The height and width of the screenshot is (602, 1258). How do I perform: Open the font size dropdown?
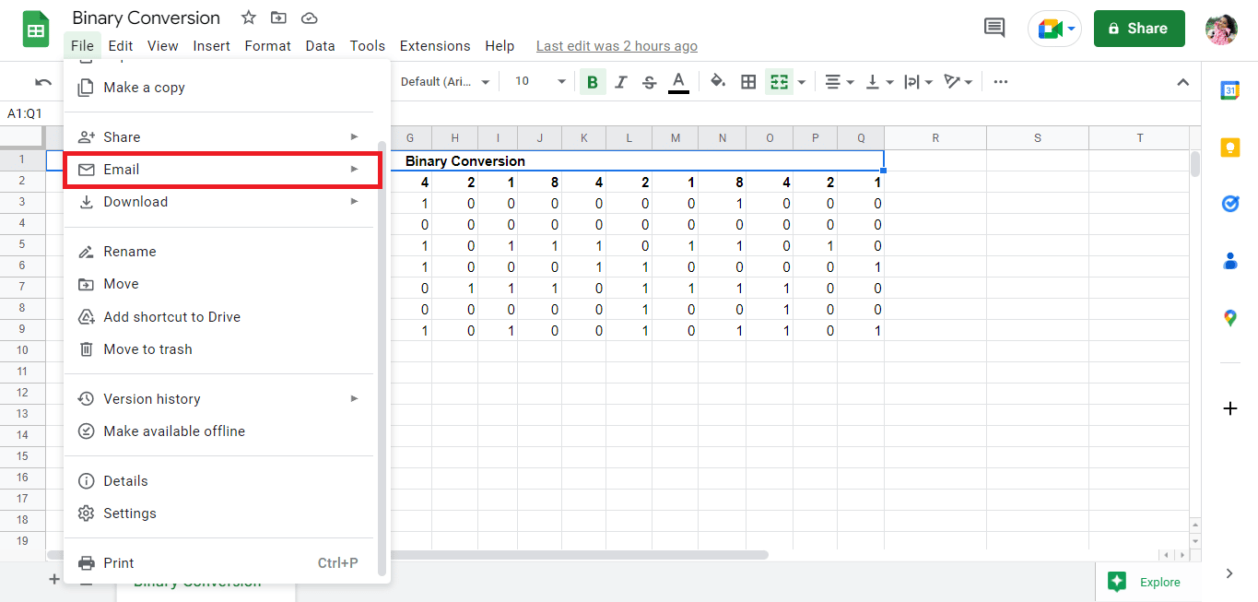coord(540,82)
